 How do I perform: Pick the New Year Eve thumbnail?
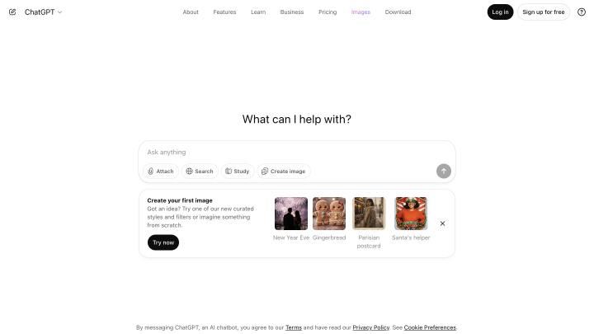pos(291,214)
